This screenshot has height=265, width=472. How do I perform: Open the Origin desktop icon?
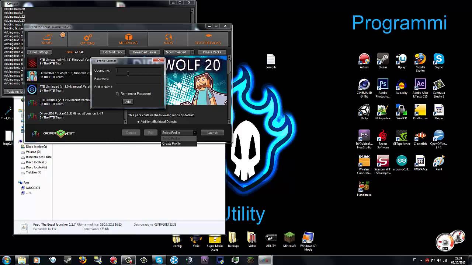(439, 112)
